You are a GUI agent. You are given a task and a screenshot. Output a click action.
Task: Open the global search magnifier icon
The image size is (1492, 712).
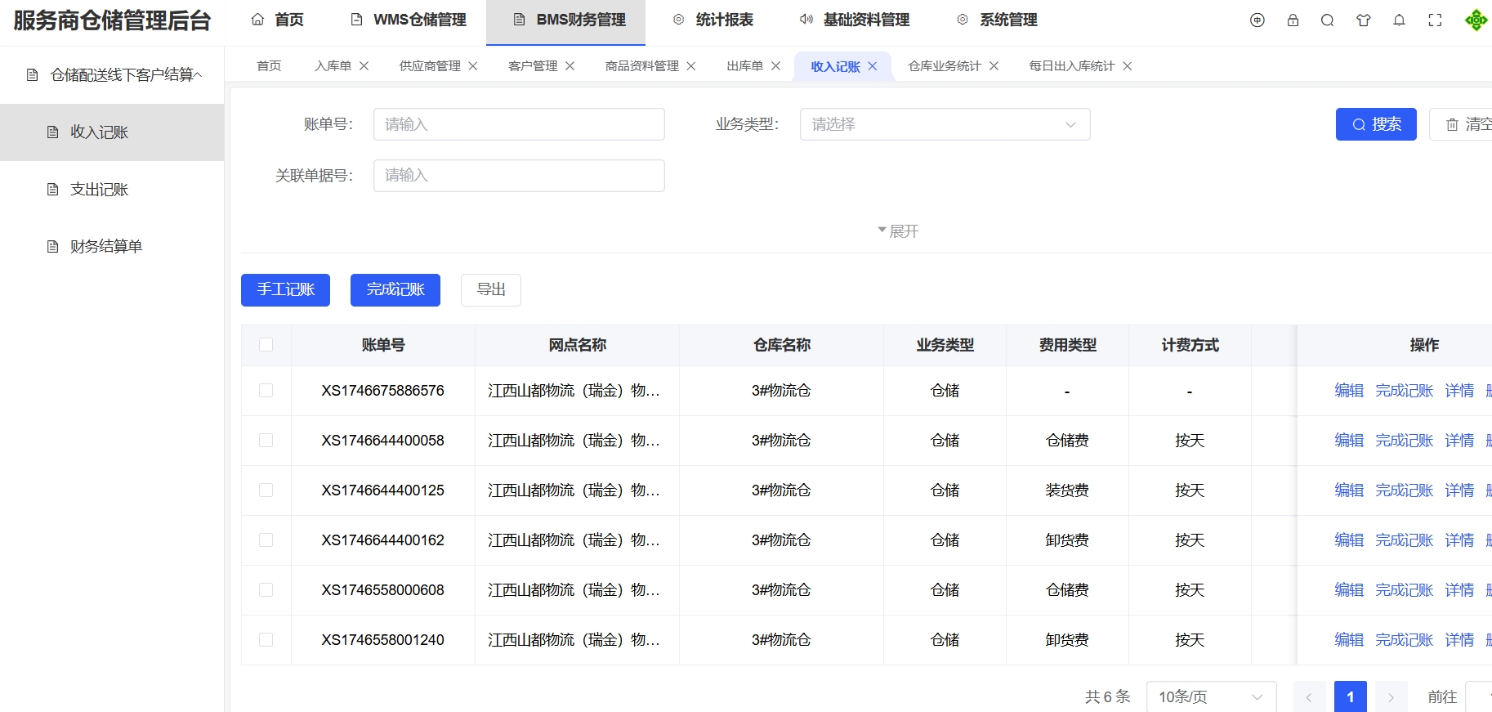tap(1327, 20)
